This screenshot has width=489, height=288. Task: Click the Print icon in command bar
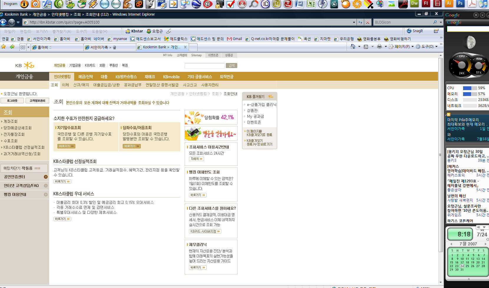pos(379,47)
